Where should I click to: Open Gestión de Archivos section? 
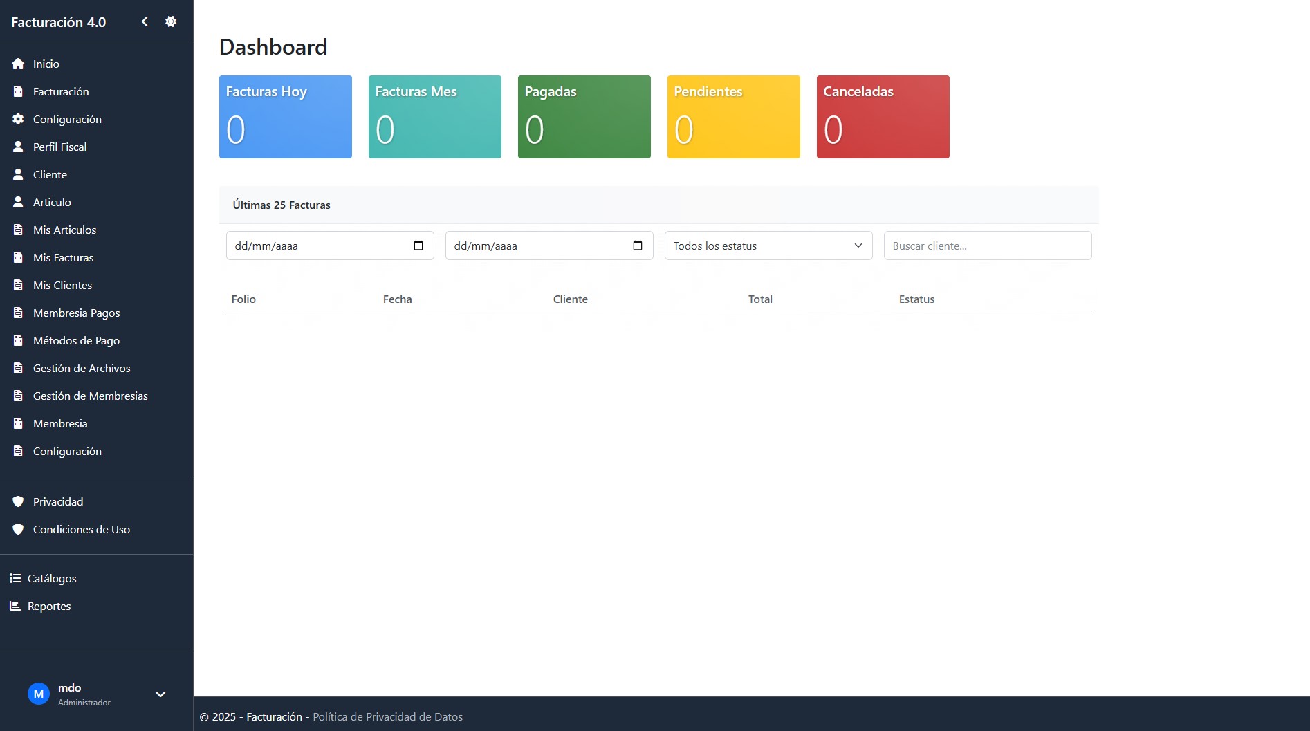(x=82, y=368)
